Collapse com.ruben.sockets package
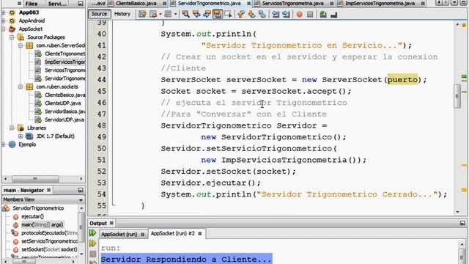The height and width of the screenshot is (264, 469). 21,87
